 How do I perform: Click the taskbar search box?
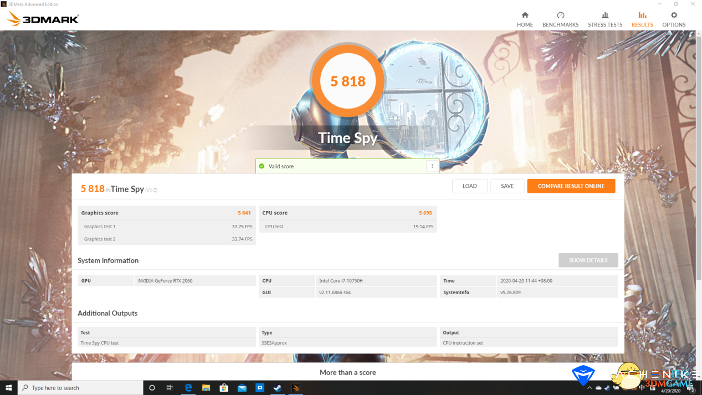pos(80,388)
